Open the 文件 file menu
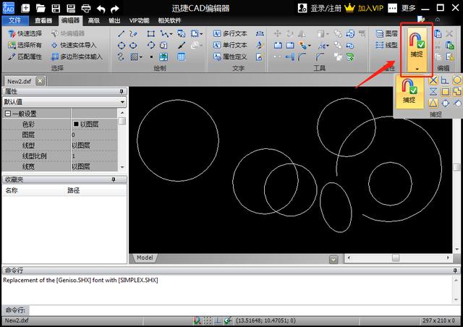This screenshot has height=327, width=463. (15, 20)
